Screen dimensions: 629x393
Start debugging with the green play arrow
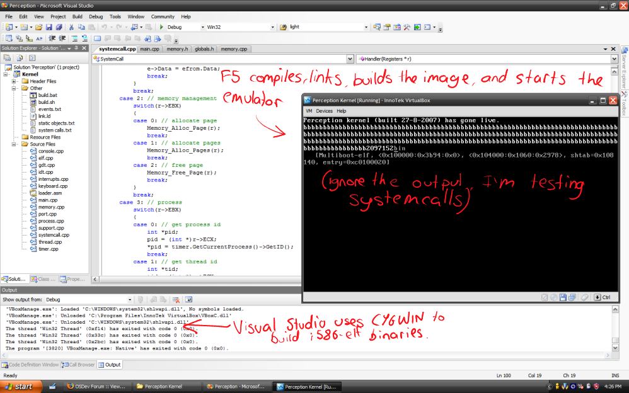(161, 27)
